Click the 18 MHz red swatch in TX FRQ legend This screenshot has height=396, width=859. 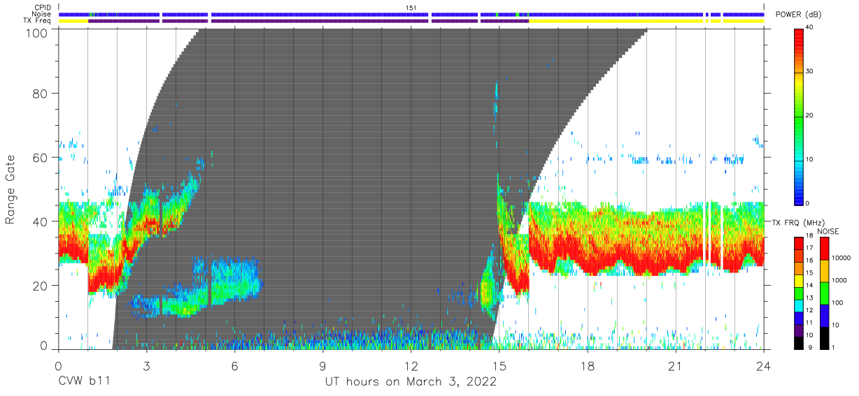pyautogui.click(x=798, y=242)
